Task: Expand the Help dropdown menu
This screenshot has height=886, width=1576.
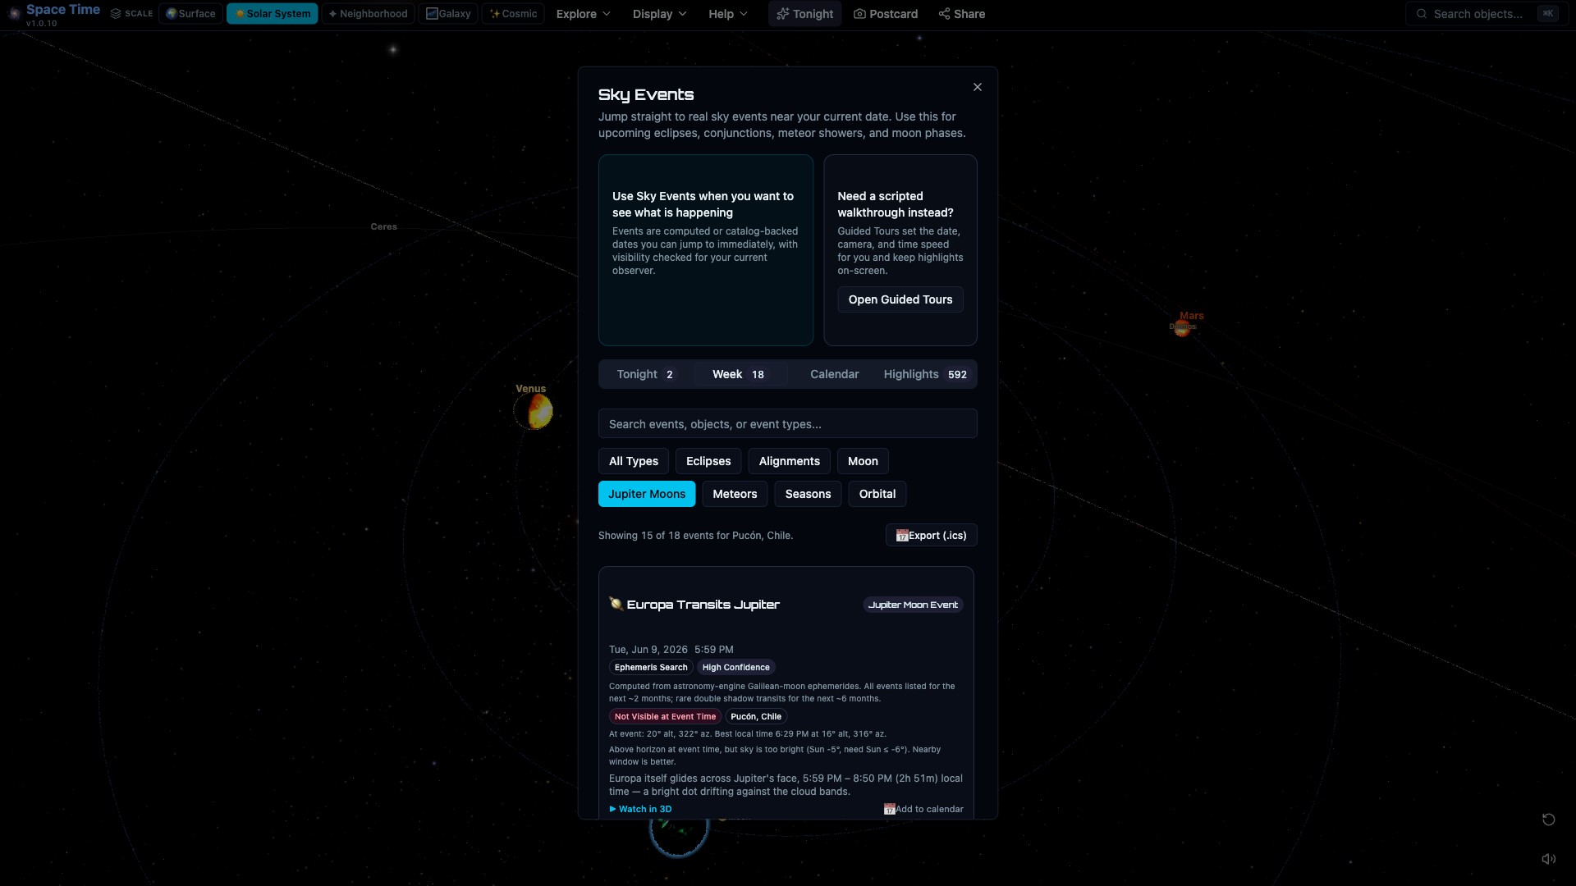Action: click(x=728, y=14)
